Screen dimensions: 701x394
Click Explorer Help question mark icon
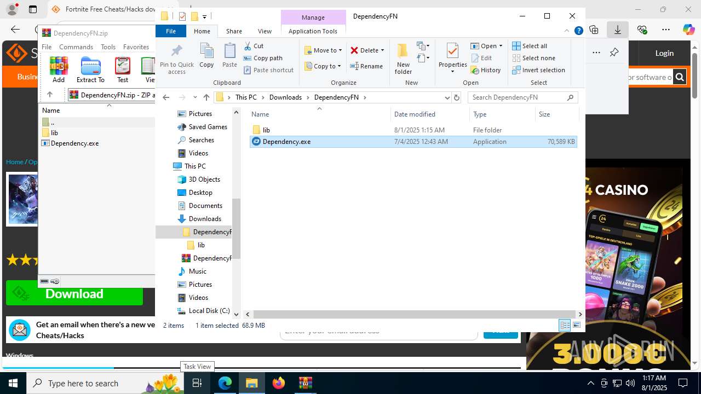pyautogui.click(x=578, y=31)
